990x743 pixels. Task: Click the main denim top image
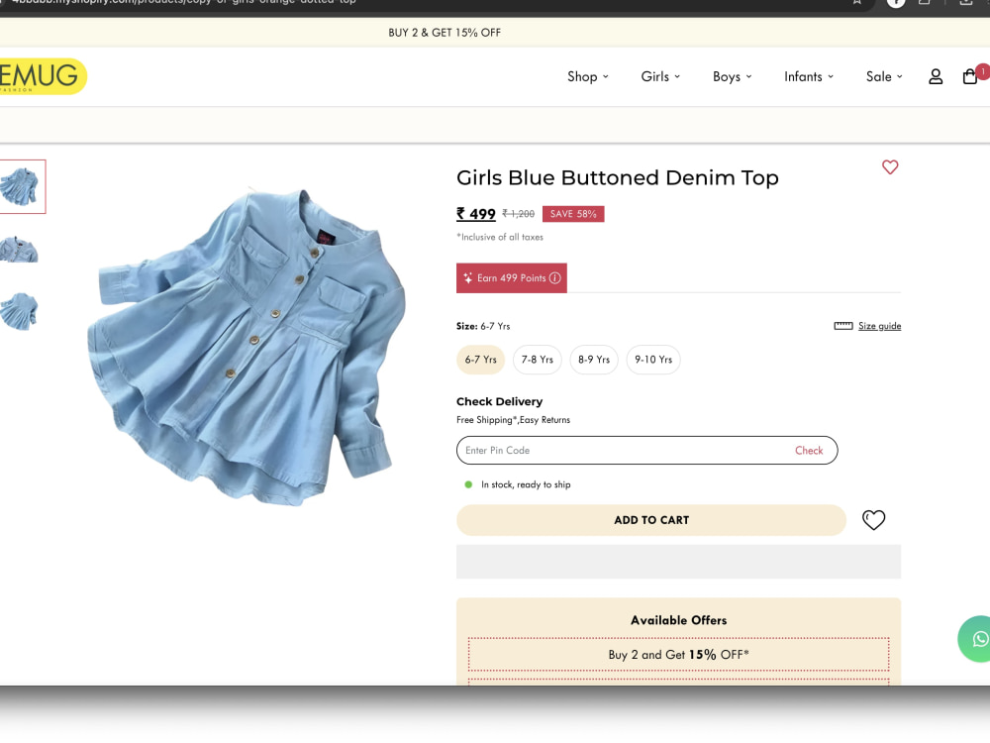tap(247, 346)
